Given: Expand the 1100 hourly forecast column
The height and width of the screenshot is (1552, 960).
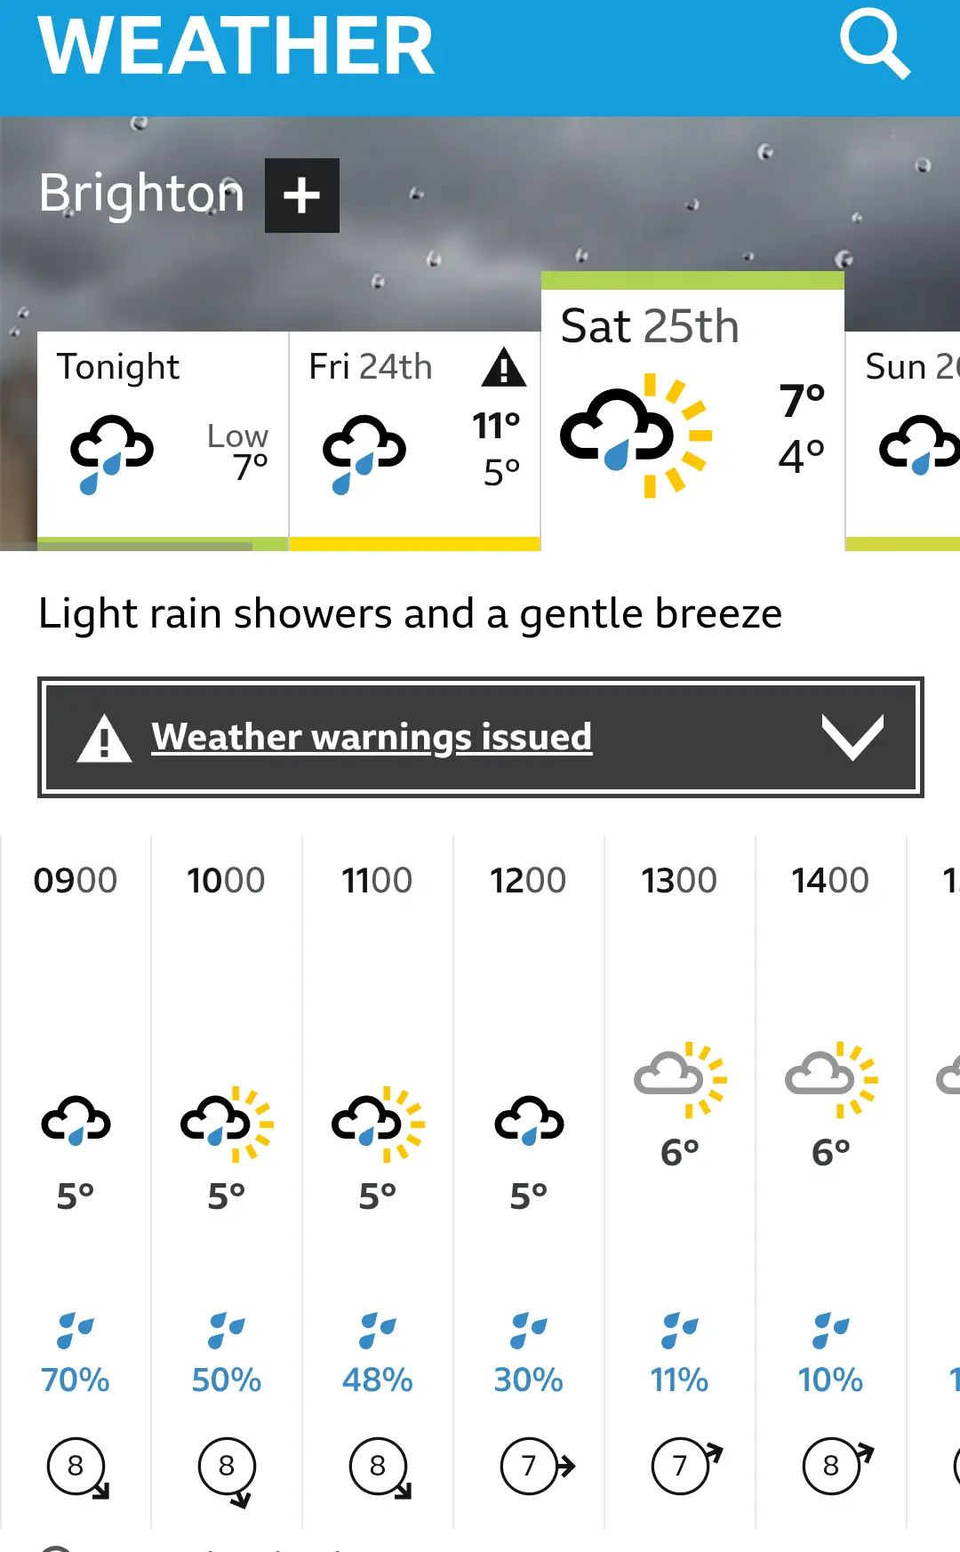Looking at the screenshot, I should 378,1182.
